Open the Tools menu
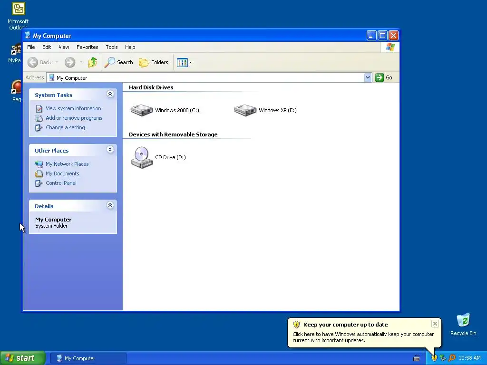The image size is (487, 365). [x=111, y=47]
